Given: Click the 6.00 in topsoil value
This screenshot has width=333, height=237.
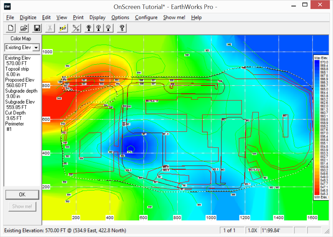Looking at the screenshot, I should [x=13, y=74].
